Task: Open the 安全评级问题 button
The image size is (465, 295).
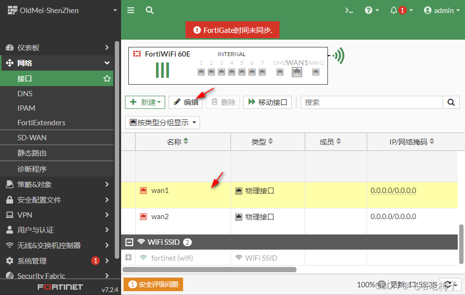Action: coord(154,284)
